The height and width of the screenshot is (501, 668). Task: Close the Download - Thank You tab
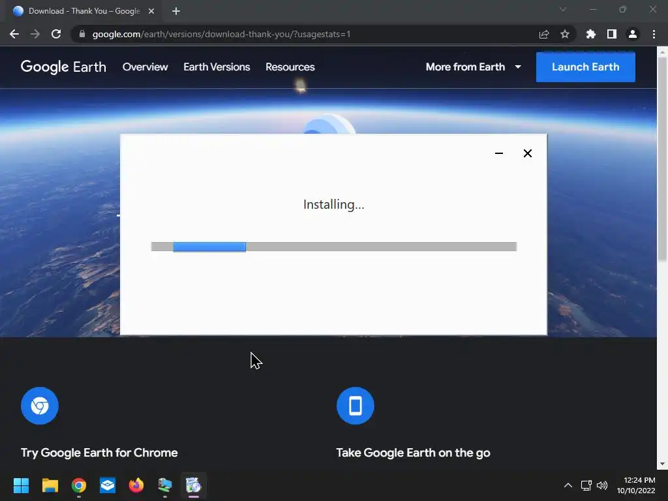pos(151,11)
